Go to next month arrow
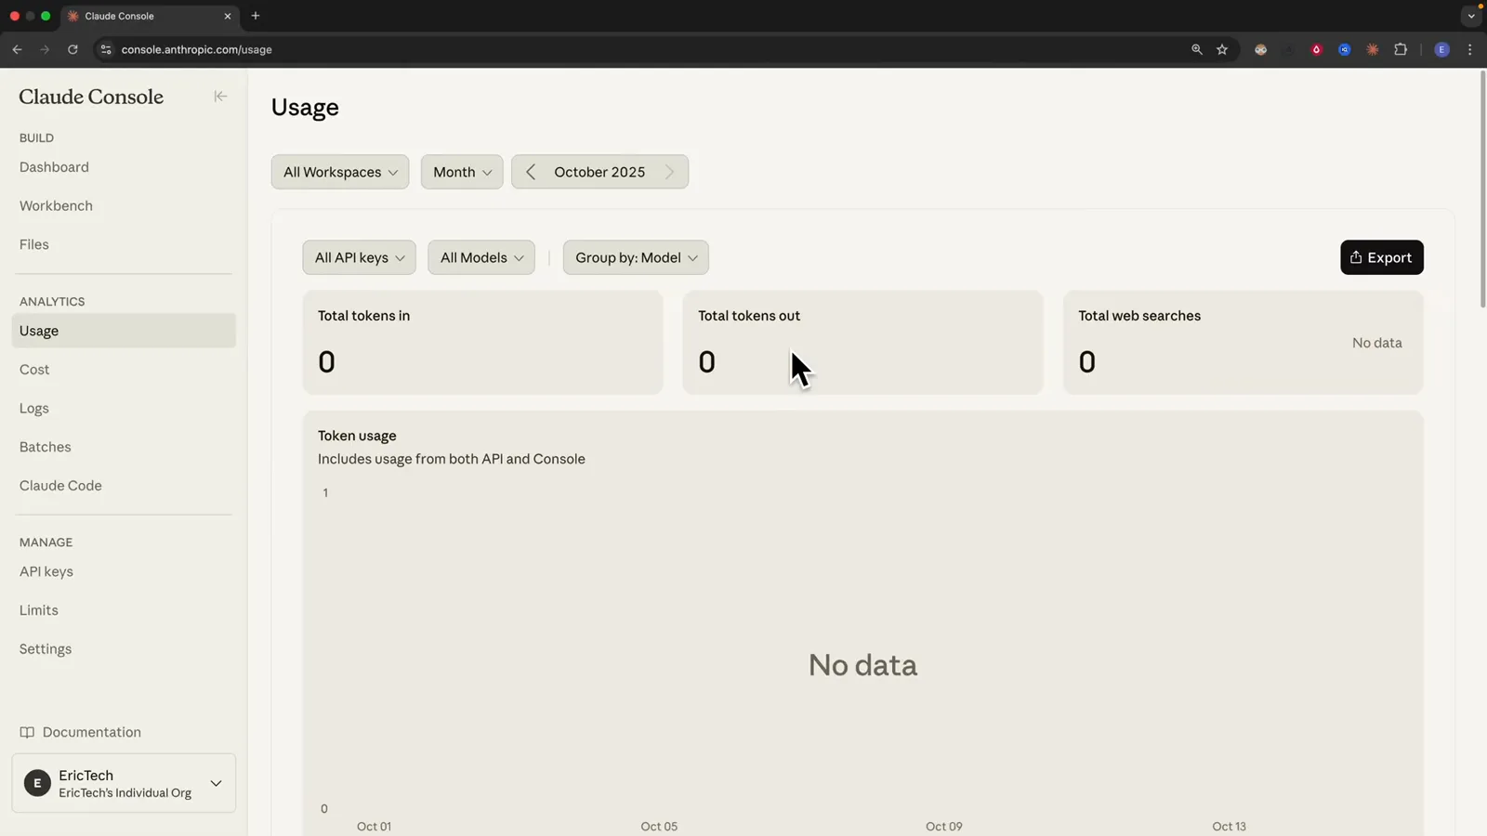Screen dimensions: 1487x836 tap(669, 172)
